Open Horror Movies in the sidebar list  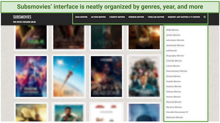(173, 97)
